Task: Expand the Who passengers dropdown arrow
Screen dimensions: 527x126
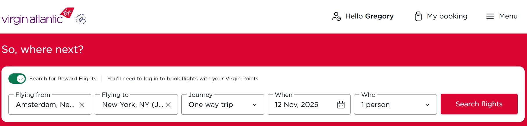Action: [x=427, y=105]
